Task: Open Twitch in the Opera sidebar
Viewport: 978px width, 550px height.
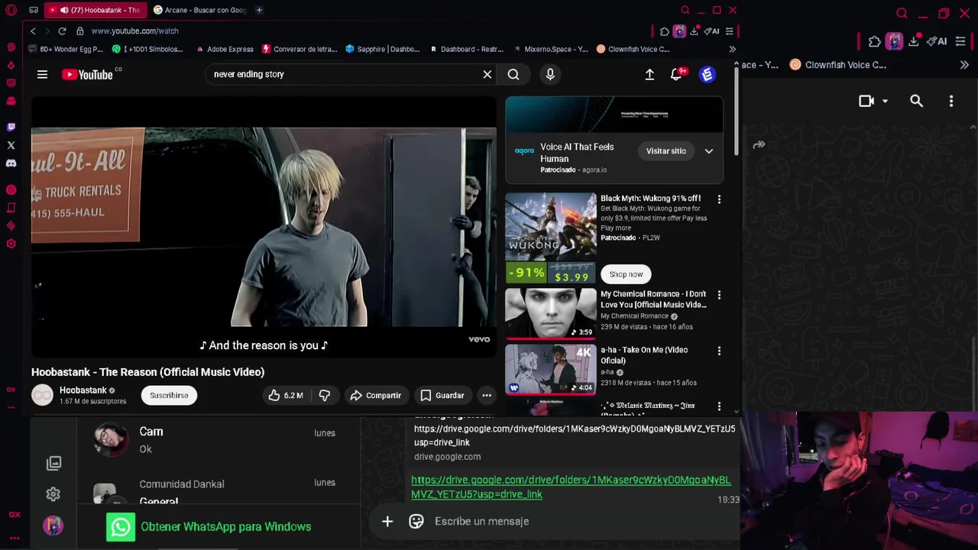Action: [x=11, y=127]
